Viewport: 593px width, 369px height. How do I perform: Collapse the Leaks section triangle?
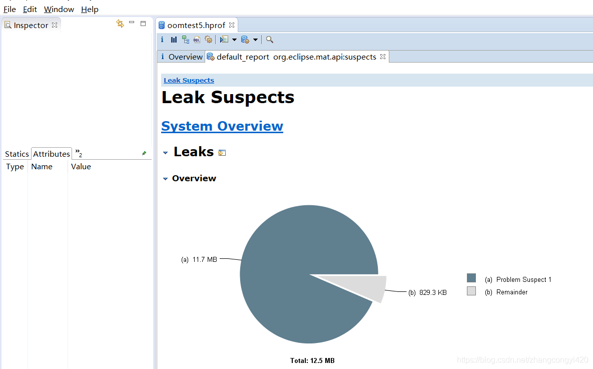point(166,153)
